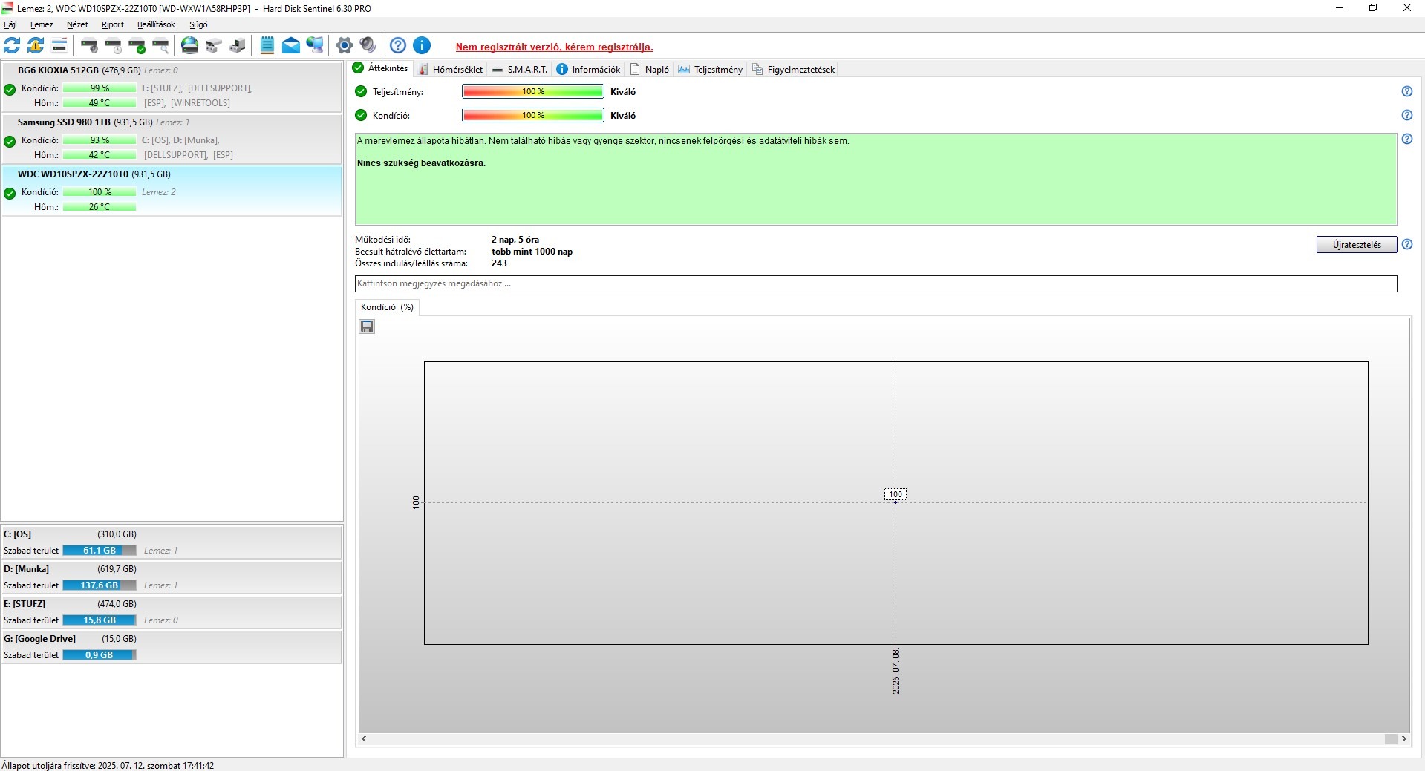The width and height of the screenshot is (1425, 771).
Task: Click the computer and disks toolbar icon
Action: point(238,46)
